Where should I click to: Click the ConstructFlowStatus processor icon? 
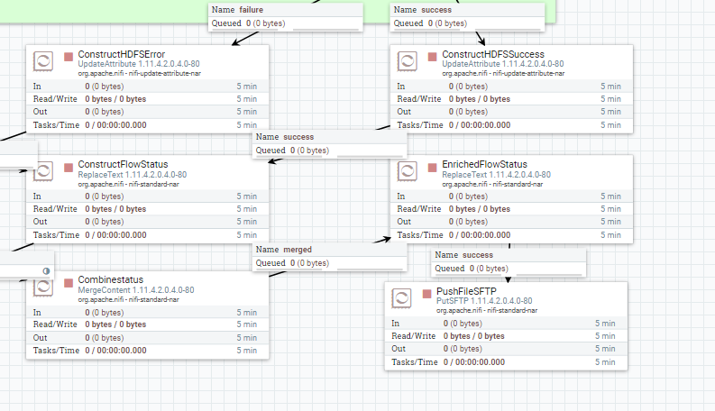(x=44, y=172)
